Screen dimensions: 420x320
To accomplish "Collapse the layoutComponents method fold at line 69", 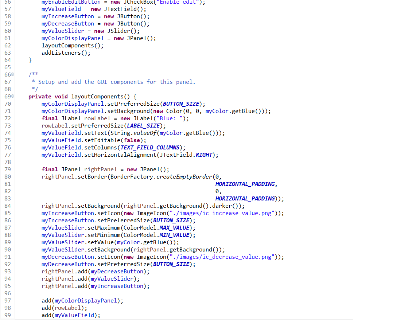I will point(13,96).
